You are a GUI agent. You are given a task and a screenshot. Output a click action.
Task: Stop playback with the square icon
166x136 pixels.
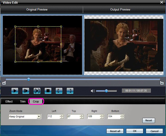(48, 91)
